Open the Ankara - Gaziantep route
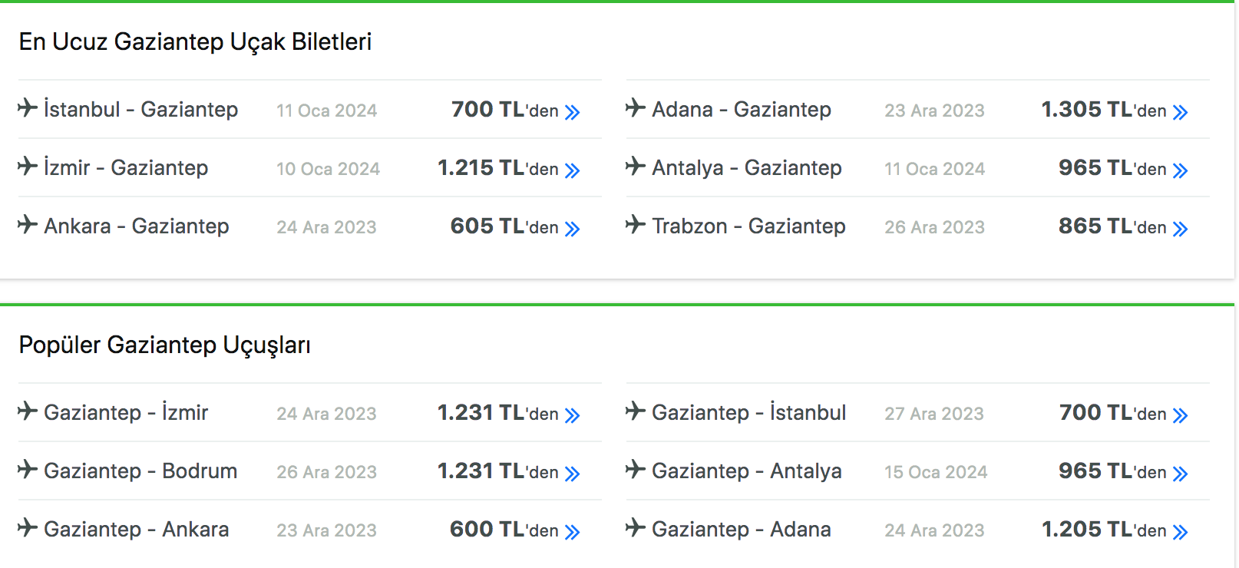This screenshot has height=568, width=1239. coord(137,226)
